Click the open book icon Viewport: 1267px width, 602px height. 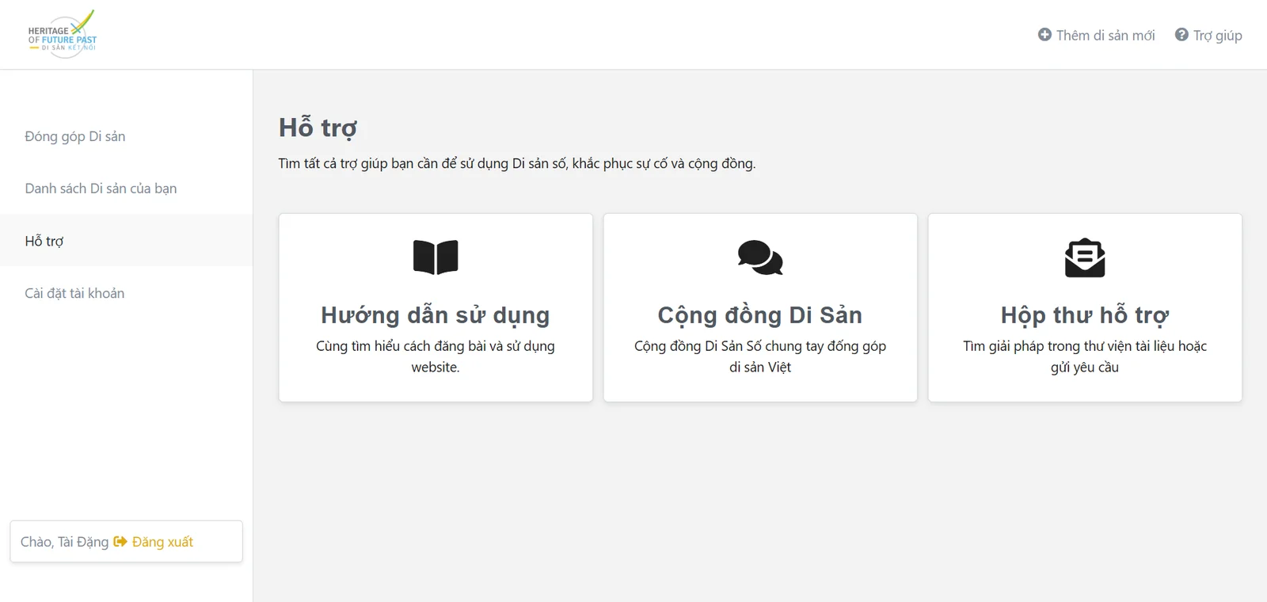(436, 257)
